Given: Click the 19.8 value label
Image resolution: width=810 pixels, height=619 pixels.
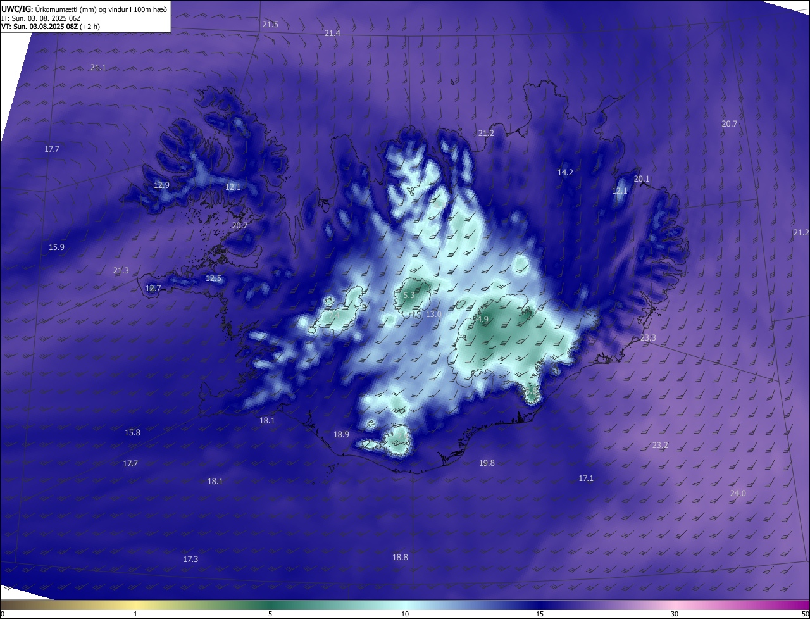Looking at the screenshot, I should coord(487,463).
